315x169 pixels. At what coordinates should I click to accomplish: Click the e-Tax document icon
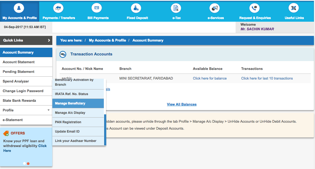point(176,8)
